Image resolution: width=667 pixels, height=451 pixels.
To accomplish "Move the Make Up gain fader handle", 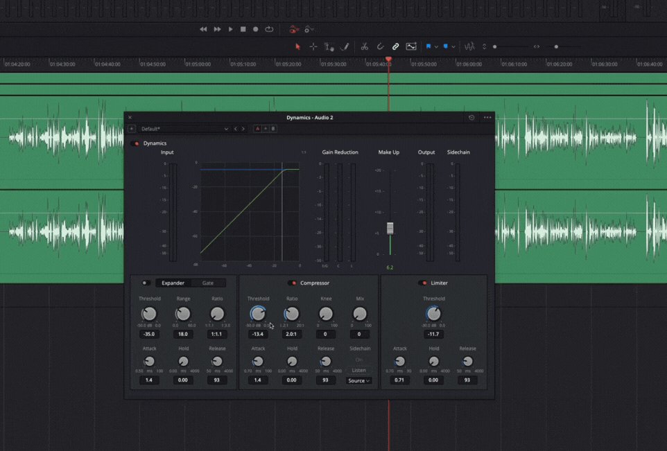I will pos(390,228).
